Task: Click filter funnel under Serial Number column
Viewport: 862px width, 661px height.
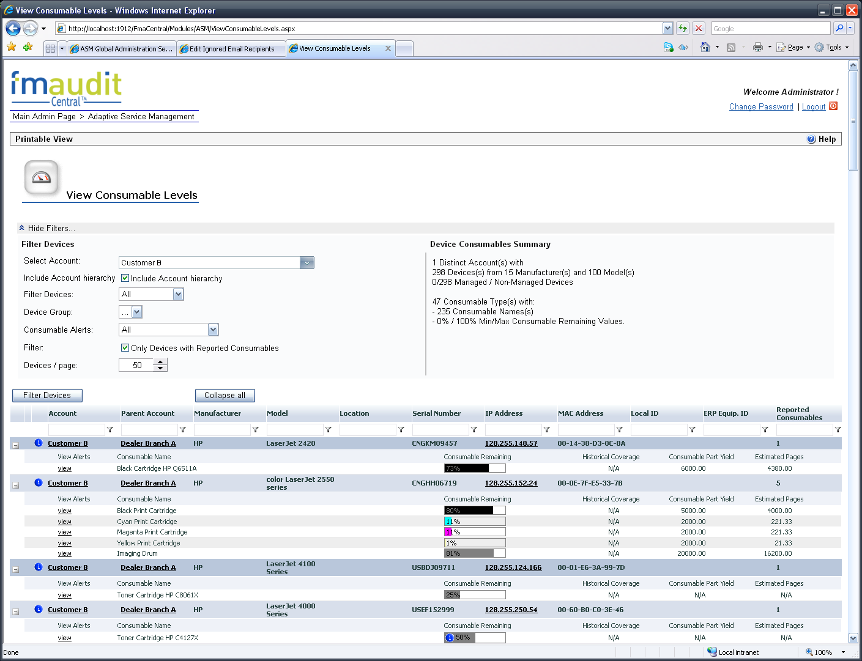Action: [474, 430]
